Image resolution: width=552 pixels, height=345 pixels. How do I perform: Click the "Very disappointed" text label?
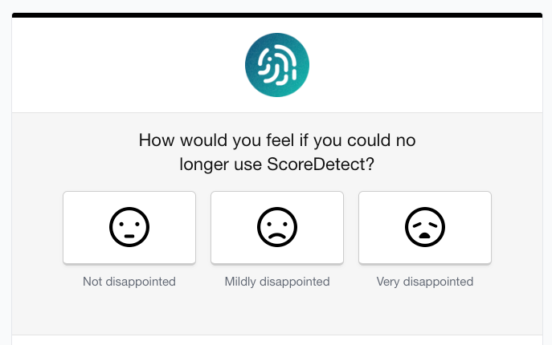[425, 282]
